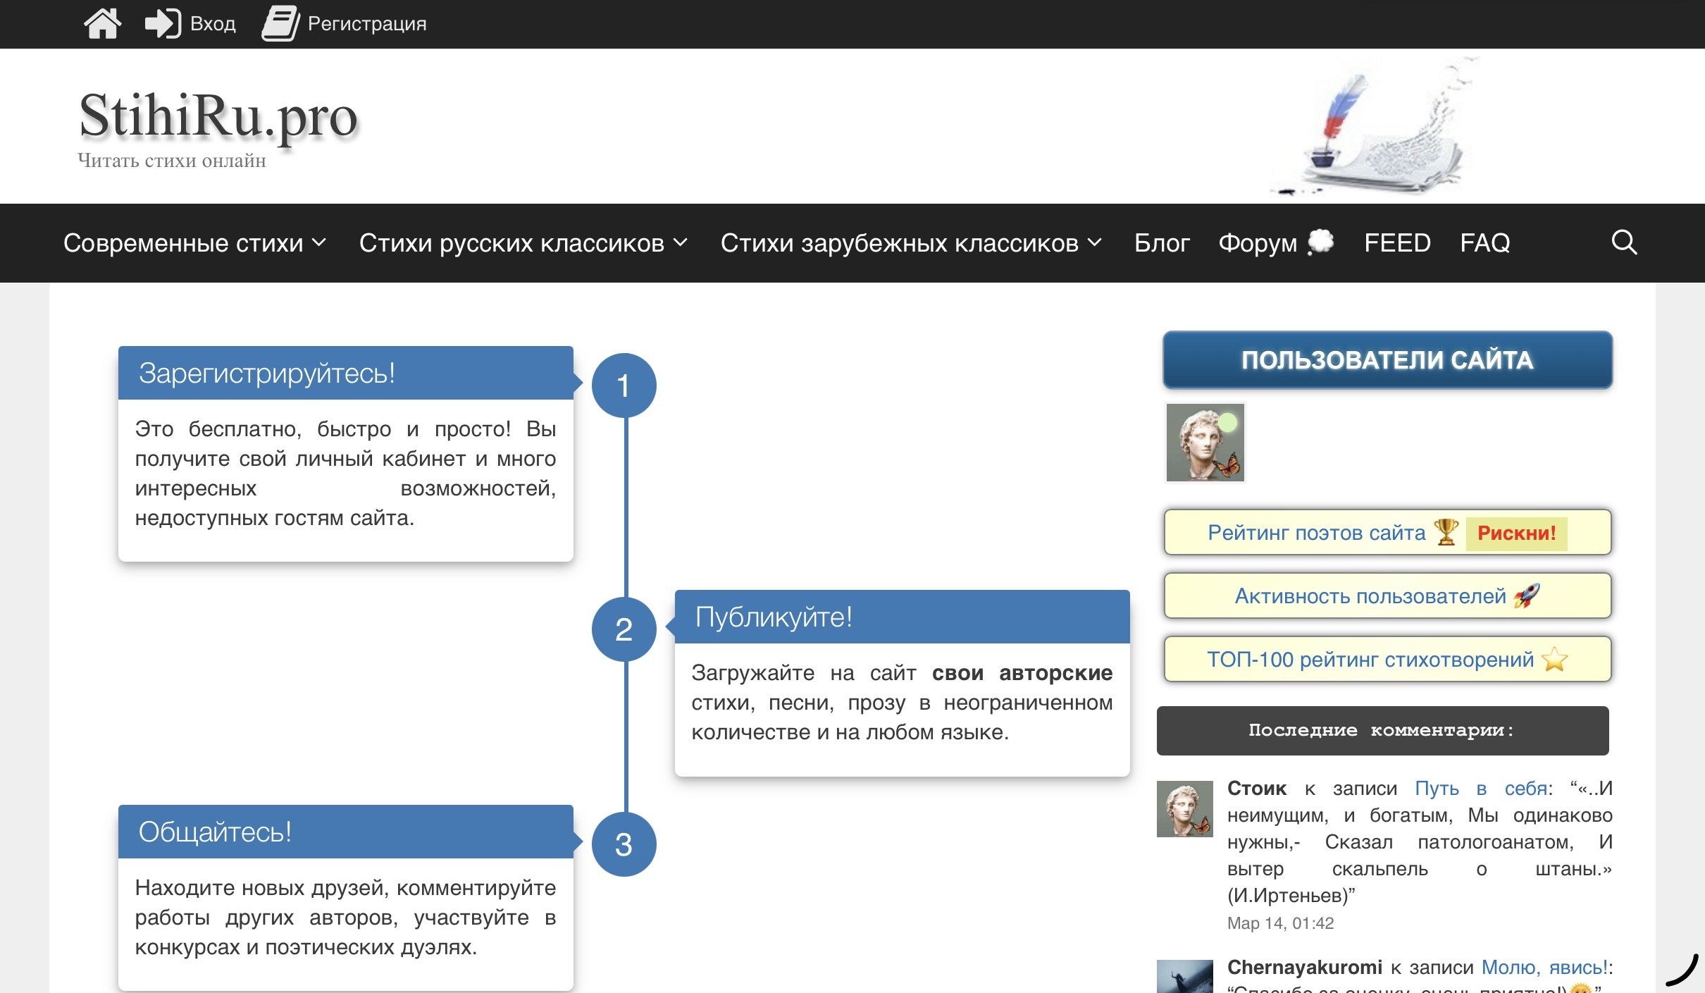Click the login arrow icon beside Вход
This screenshot has width=1705, height=993.
coord(162,23)
